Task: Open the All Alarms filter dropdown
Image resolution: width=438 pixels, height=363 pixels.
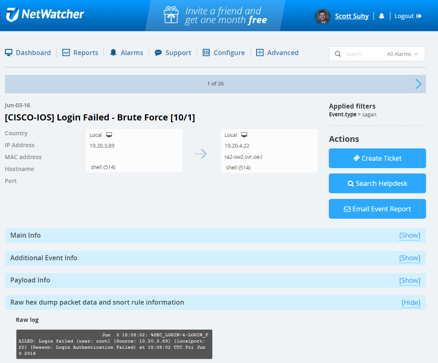Action: pos(402,54)
